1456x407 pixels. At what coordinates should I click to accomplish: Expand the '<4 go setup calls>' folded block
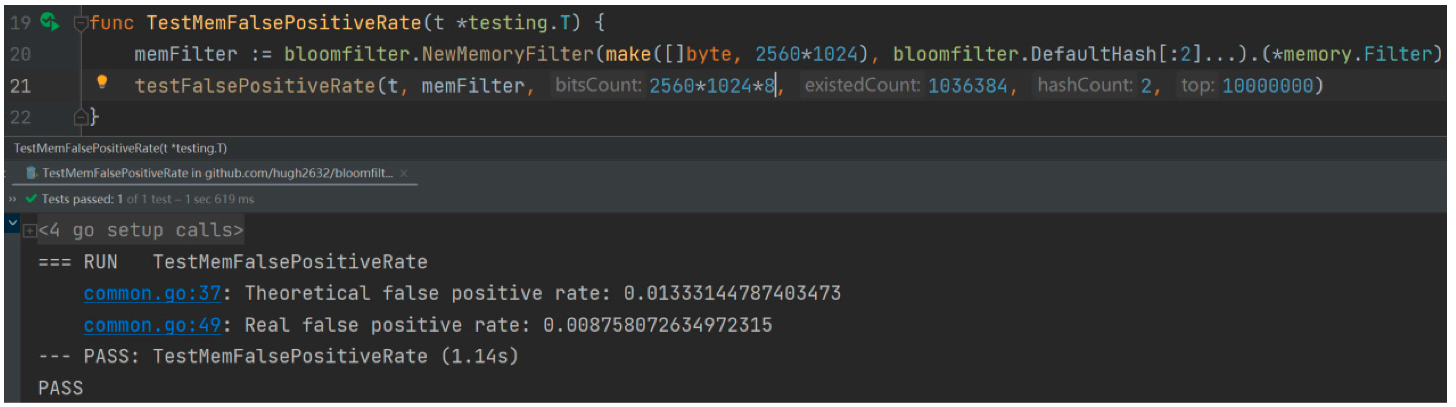[x=30, y=231]
